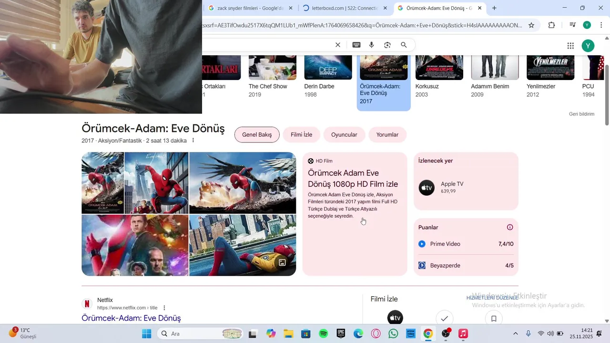Show hidden system tray icons
The width and height of the screenshot is (610, 343).
pyautogui.click(x=515, y=333)
